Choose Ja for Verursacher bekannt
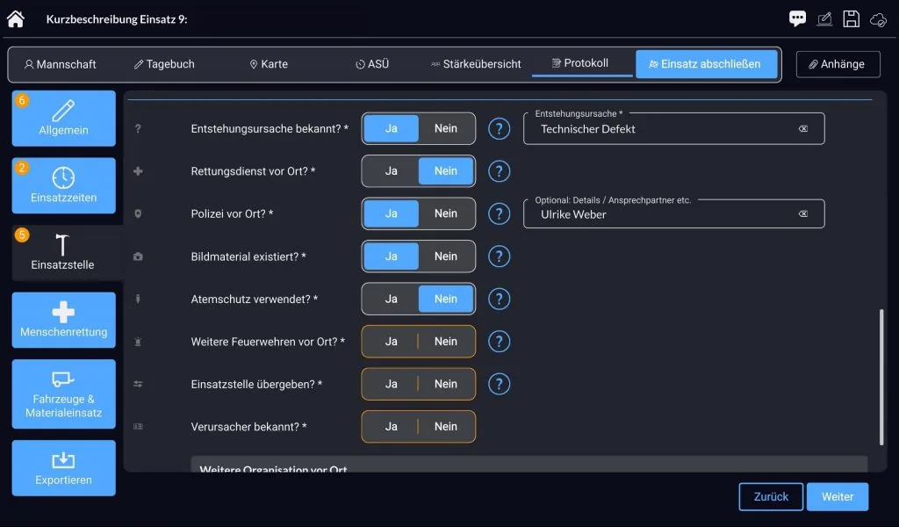 391,426
